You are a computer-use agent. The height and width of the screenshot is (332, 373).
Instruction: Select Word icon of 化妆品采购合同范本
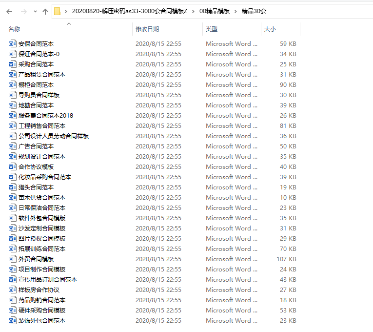click(12, 177)
